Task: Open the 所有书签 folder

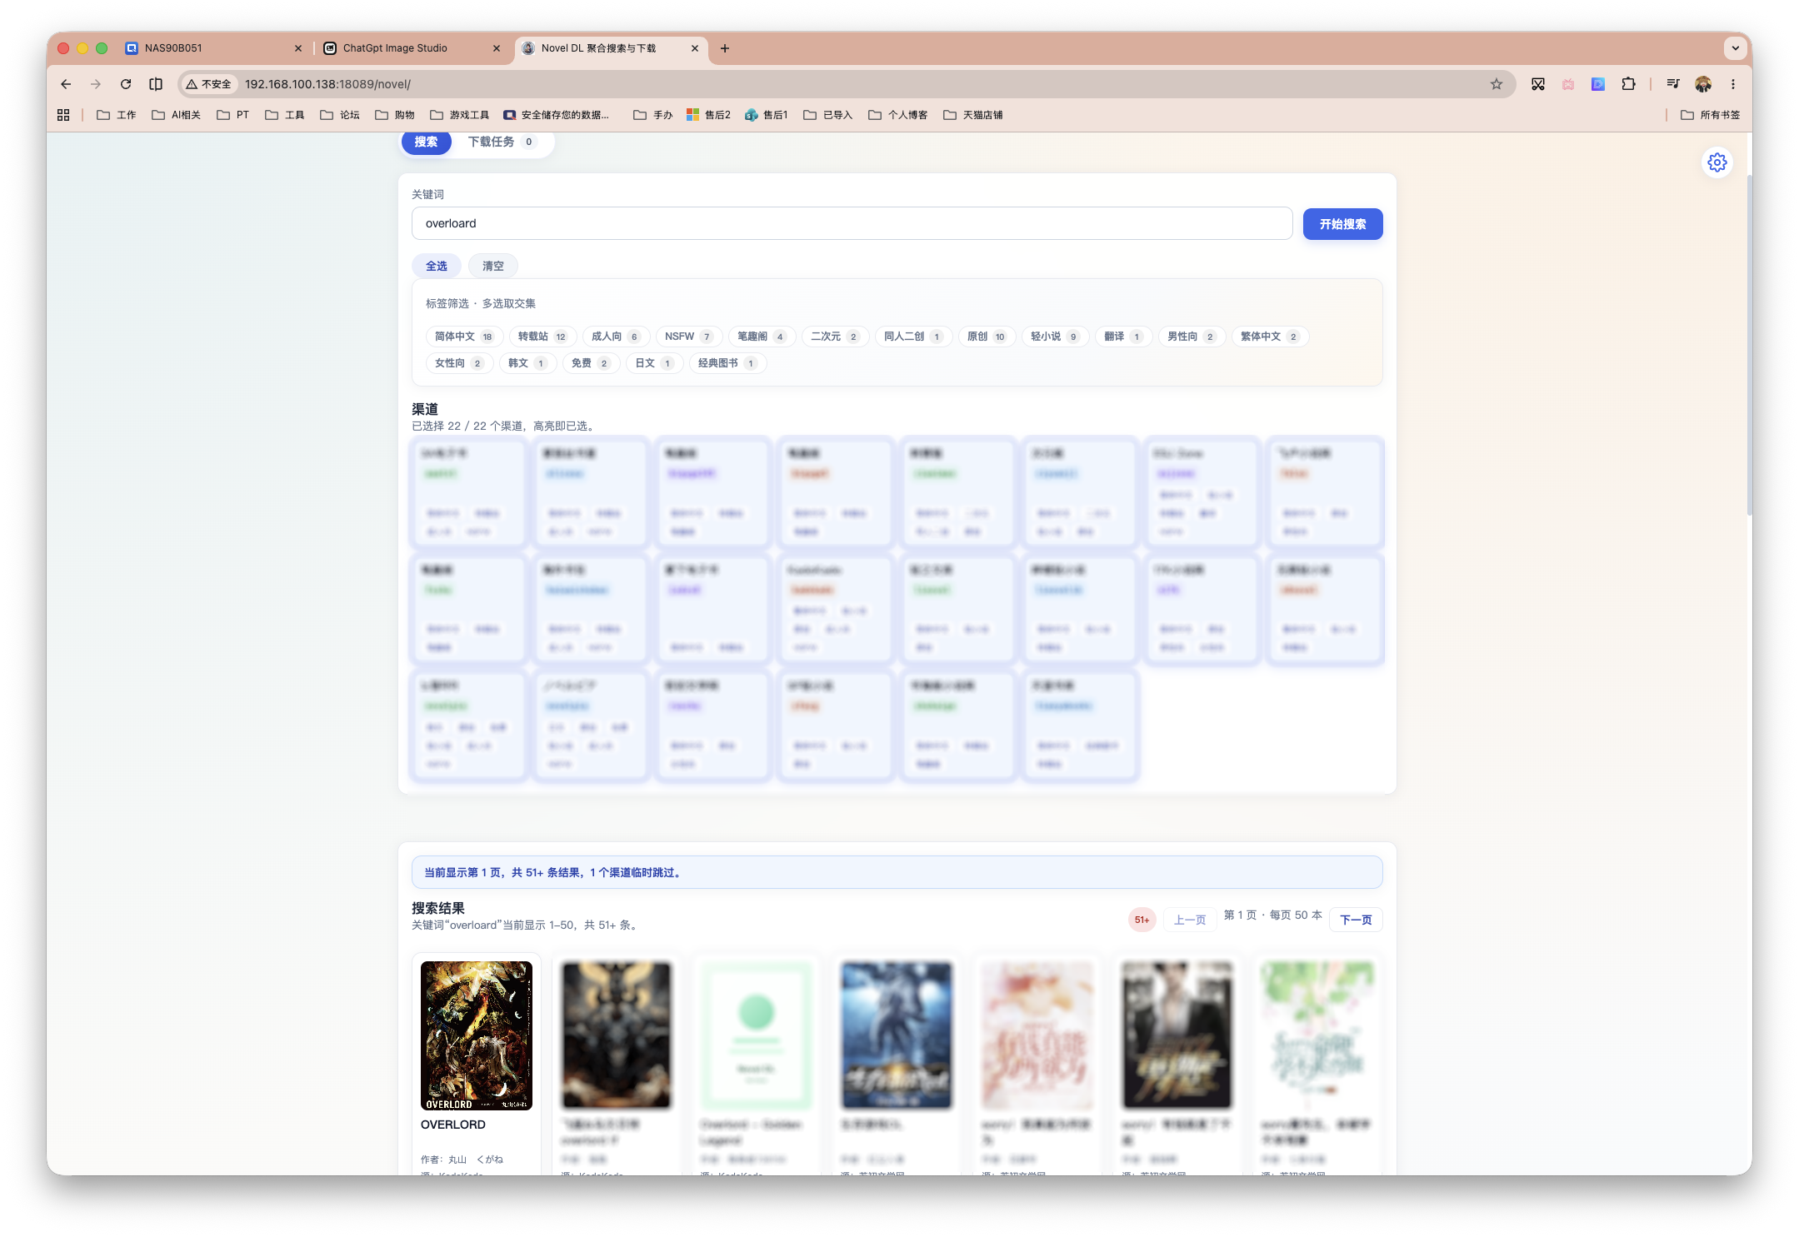Action: pyautogui.click(x=1711, y=115)
